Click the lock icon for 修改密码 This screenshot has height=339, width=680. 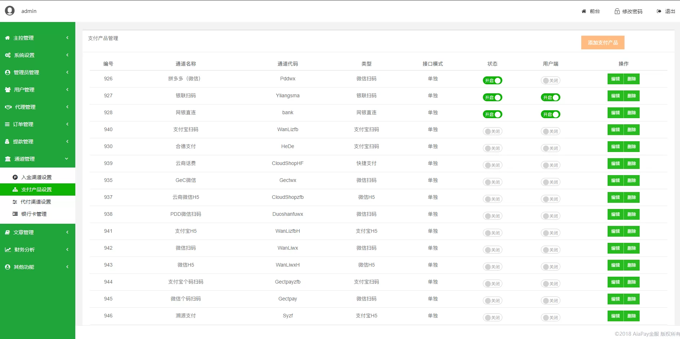coord(617,11)
